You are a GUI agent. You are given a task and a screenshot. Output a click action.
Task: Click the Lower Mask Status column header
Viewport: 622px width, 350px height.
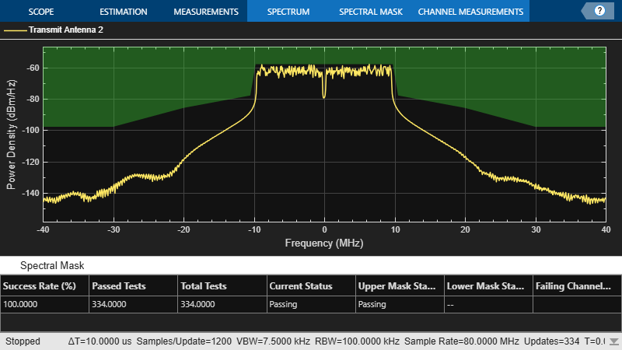(487, 285)
